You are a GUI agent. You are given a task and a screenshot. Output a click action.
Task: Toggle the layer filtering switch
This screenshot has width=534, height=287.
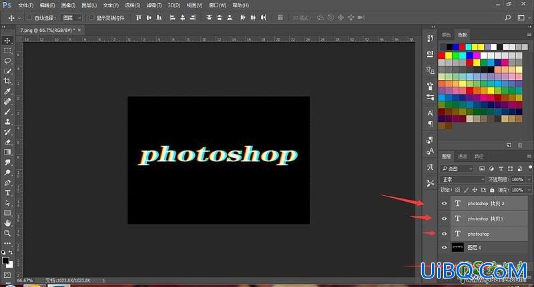click(530, 167)
